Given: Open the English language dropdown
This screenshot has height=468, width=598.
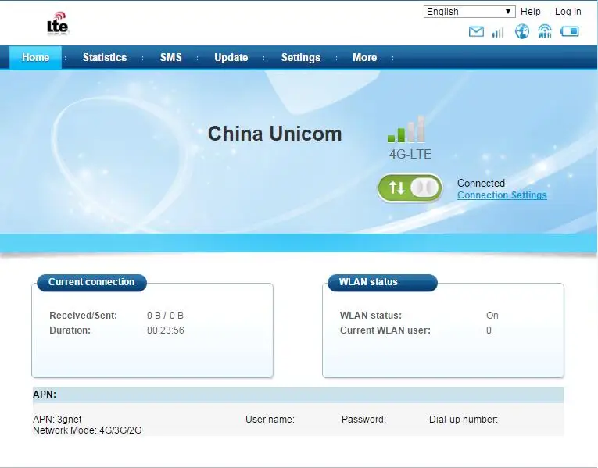Looking at the screenshot, I should [x=469, y=12].
